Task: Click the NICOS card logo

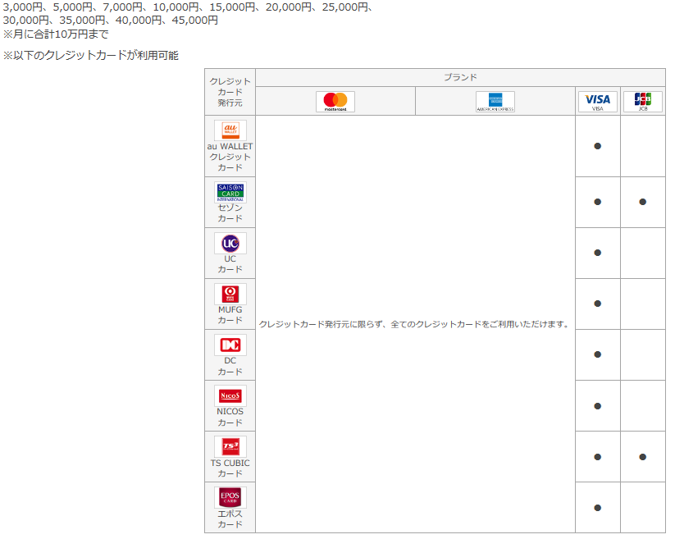Action: [230, 395]
